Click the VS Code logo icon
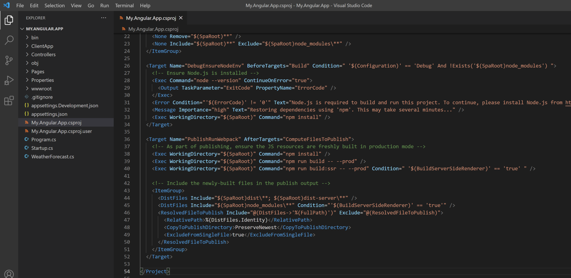 coord(6,5)
